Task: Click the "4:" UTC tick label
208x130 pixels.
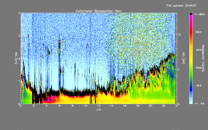Action: (x=47, y=106)
